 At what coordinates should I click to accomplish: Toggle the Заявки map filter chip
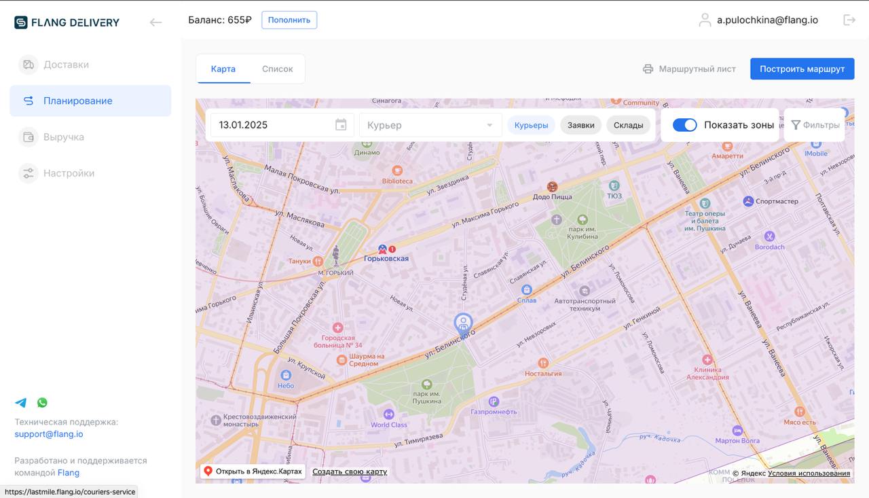click(x=580, y=125)
